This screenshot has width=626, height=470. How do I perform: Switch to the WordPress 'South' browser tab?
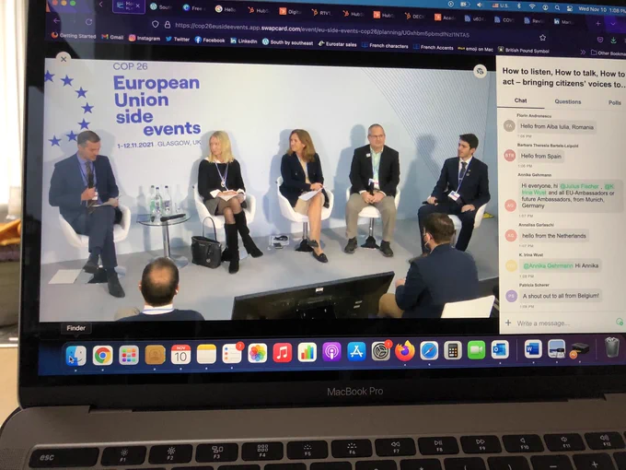point(161,6)
